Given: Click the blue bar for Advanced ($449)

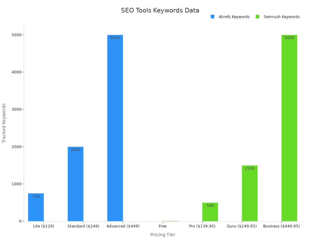Looking at the screenshot, I should pyautogui.click(x=115, y=128).
